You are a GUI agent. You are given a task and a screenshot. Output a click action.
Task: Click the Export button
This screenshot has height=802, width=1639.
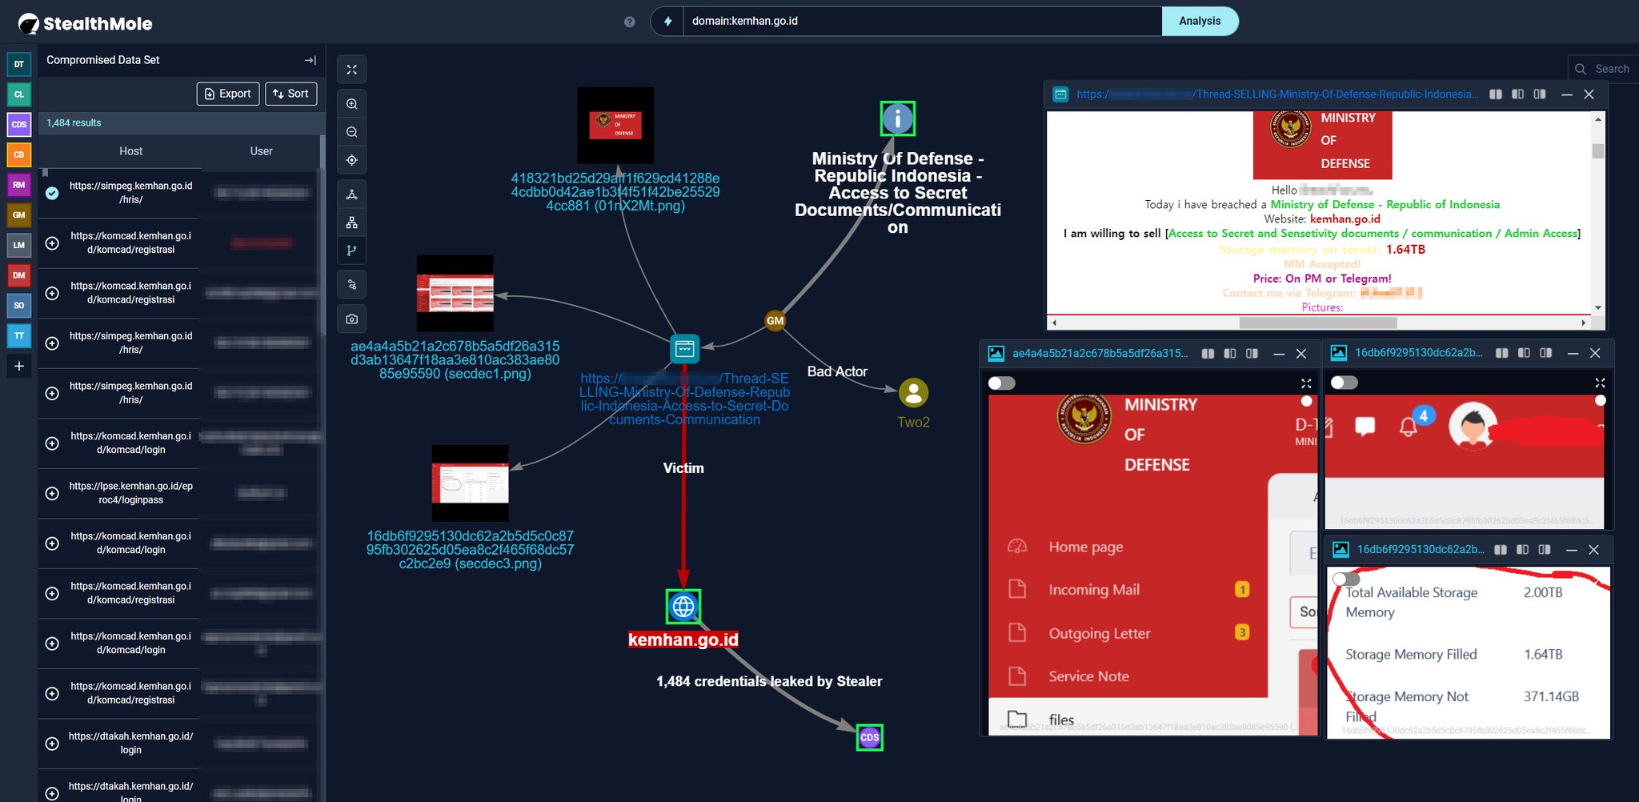tap(227, 94)
